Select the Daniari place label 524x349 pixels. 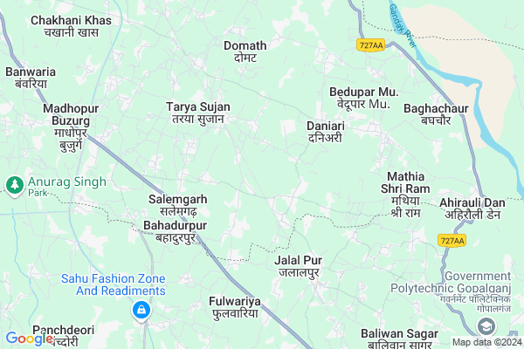click(x=326, y=132)
